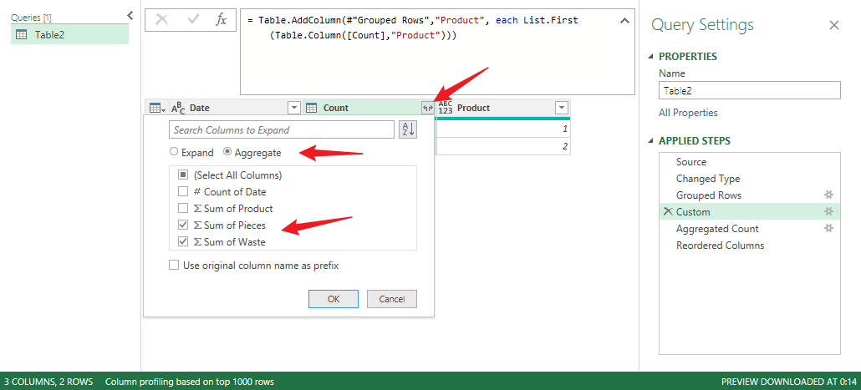Toggle the Select All Columns checkbox
This screenshot has height=390, width=861.
pos(183,175)
